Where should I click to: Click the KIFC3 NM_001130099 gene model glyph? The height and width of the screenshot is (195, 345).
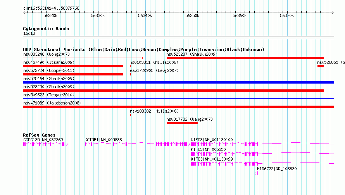point(262,164)
